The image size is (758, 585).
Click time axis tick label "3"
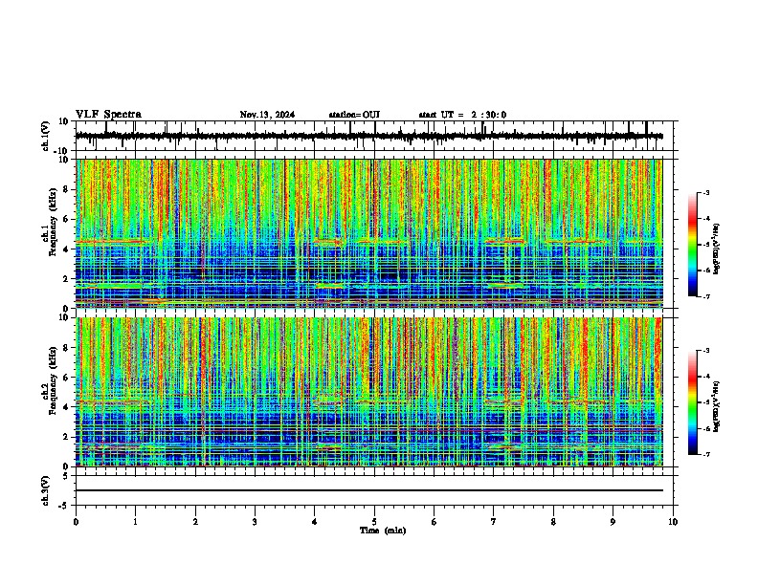[255, 522]
